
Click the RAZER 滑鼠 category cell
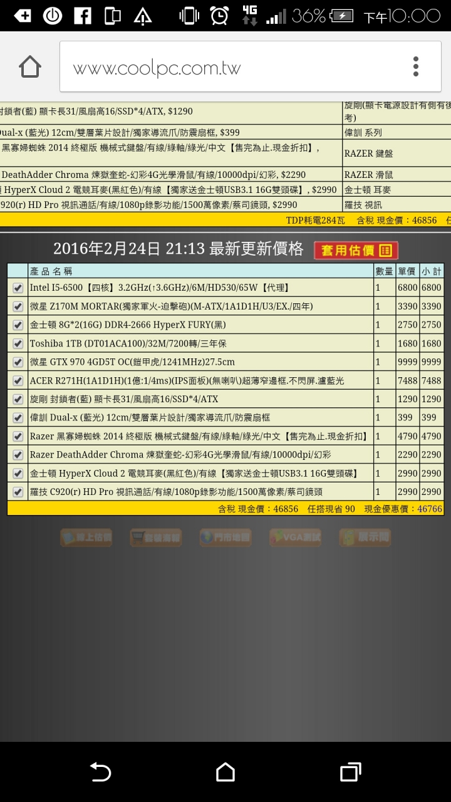click(368, 175)
